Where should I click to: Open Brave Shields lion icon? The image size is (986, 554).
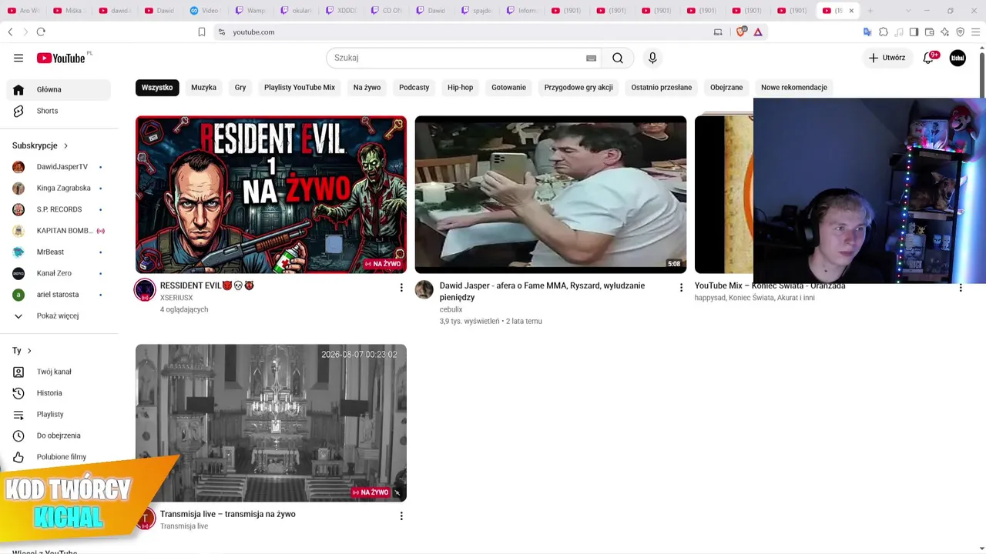[741, 32]
